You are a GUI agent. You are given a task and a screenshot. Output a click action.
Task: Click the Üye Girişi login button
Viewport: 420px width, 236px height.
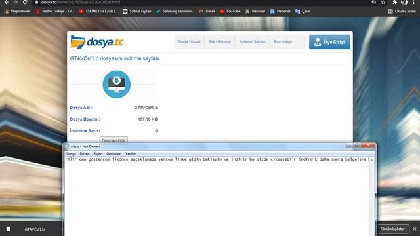tap(329, 42)
